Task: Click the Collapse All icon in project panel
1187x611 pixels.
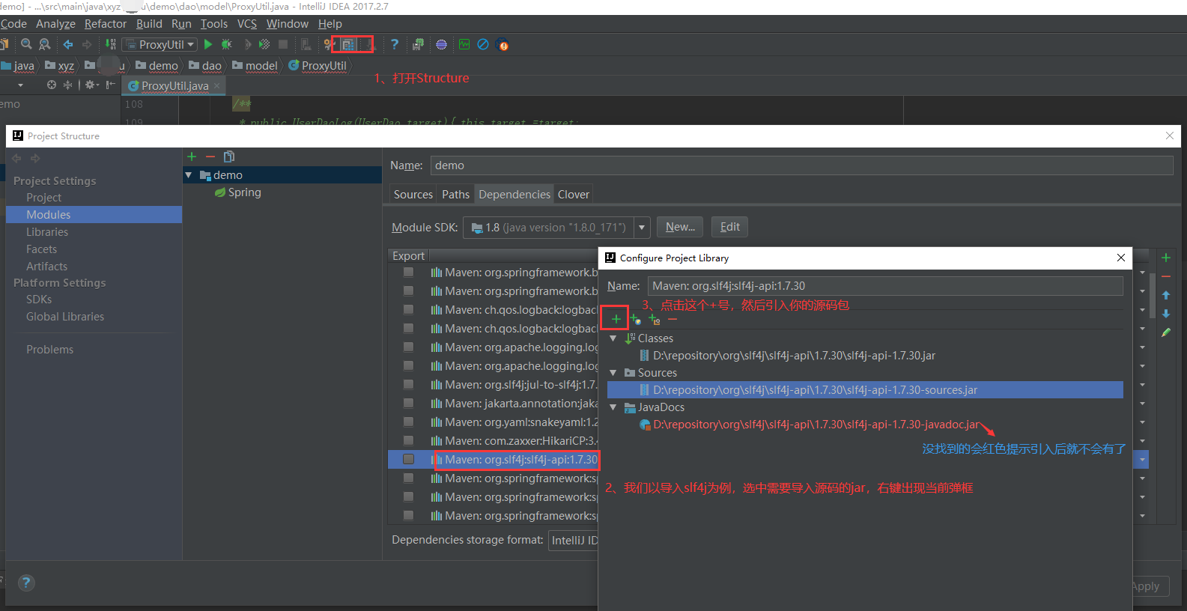Action: coord(67,85)
